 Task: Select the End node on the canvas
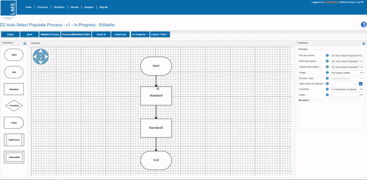tap(156, 160)
